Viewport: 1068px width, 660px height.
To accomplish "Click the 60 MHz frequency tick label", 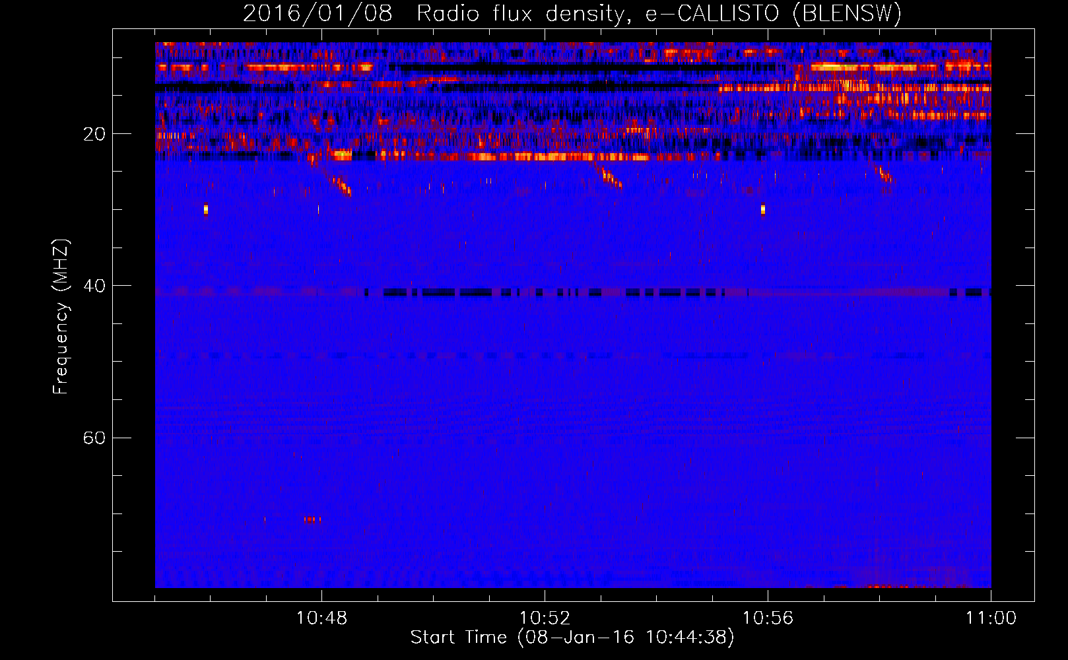I will (x=94, y=438).
